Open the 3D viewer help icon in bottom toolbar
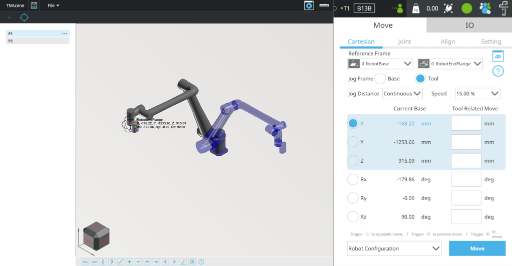The image size is (512, 266). pos(201,262)
